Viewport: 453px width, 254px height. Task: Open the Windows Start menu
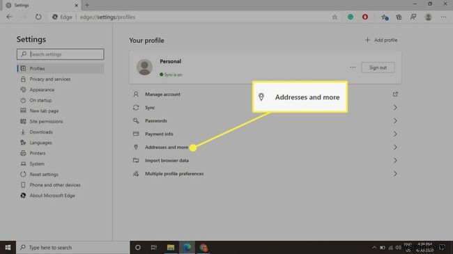(x=8, y=247)
